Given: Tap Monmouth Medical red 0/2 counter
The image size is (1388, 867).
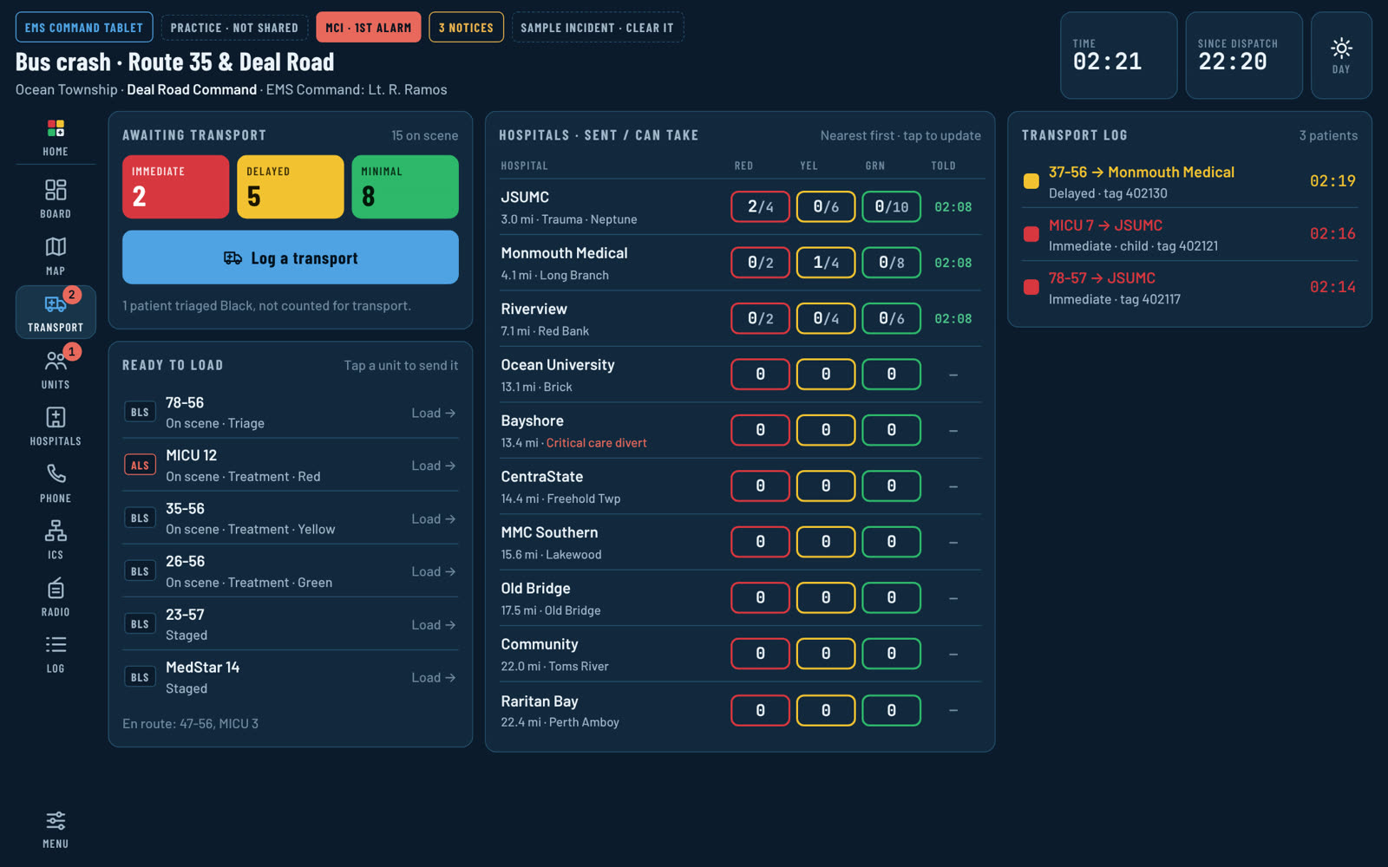Looking at the screenshot, I should tap(761, 263).
